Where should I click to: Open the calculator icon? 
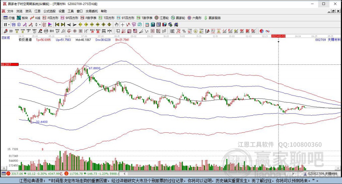click(153, 25)
